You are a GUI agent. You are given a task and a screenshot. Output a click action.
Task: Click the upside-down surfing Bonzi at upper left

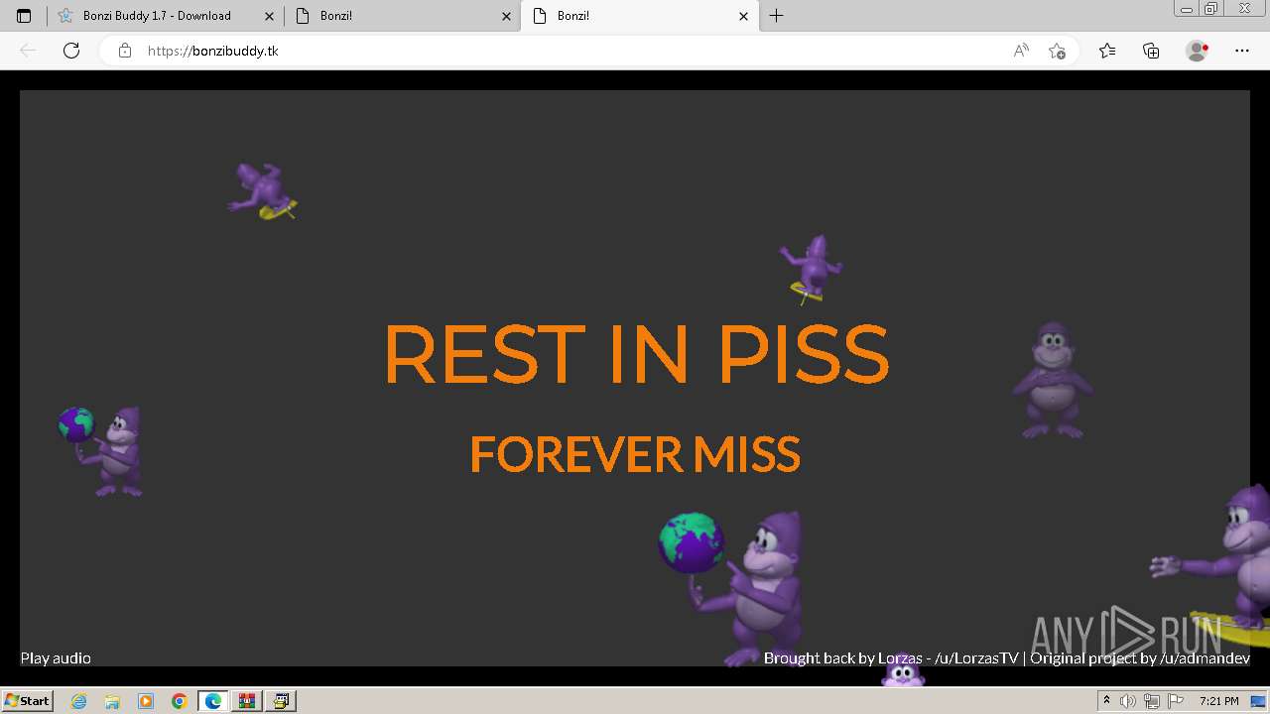(262, 191)
